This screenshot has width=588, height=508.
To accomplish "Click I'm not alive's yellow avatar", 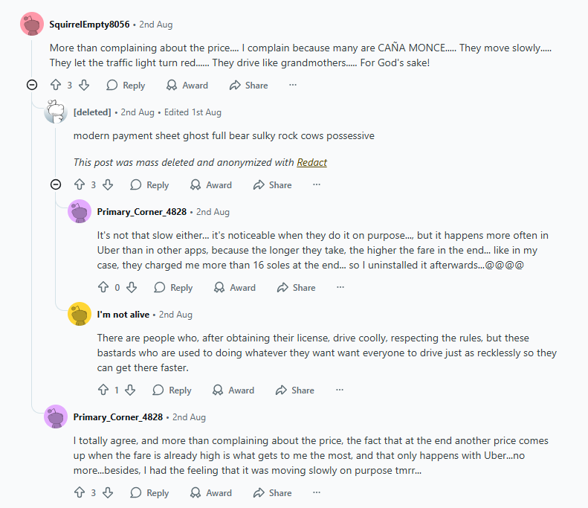I will click(80, 315).
